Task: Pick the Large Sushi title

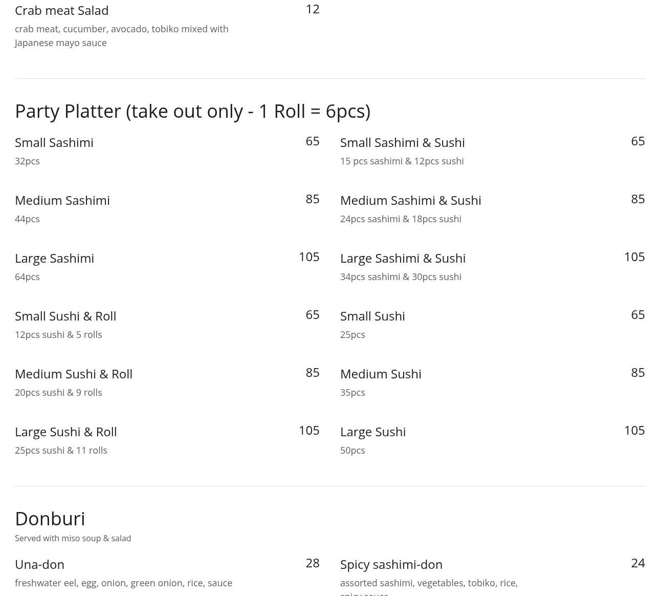Action: pos(373,432)
